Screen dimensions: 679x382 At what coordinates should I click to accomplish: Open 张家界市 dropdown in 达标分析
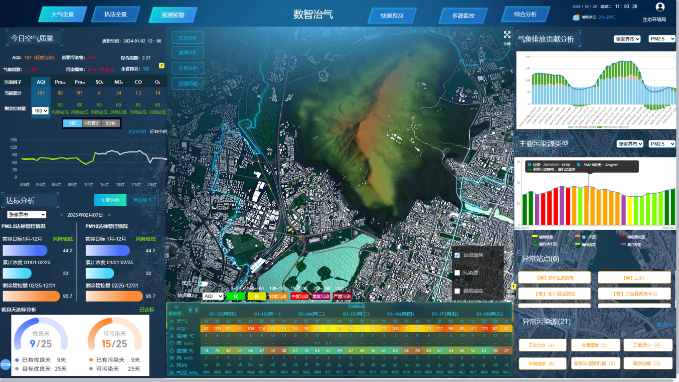coord(27,215)
